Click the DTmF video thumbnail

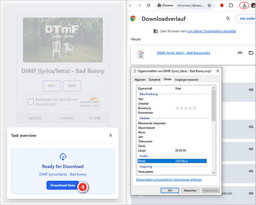coord(63,40)
